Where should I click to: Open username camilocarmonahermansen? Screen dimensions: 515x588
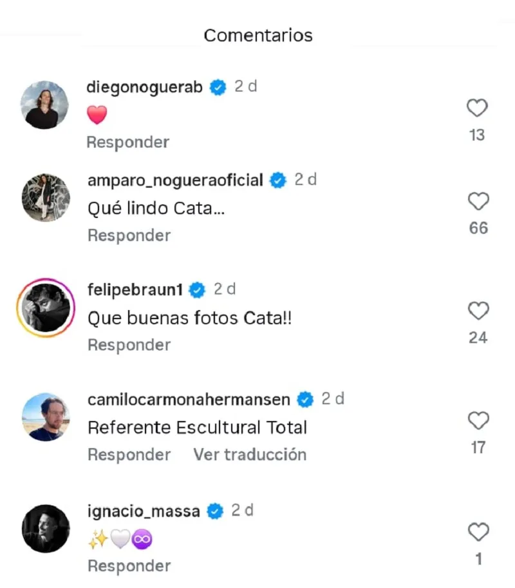[x=189, y=400]
